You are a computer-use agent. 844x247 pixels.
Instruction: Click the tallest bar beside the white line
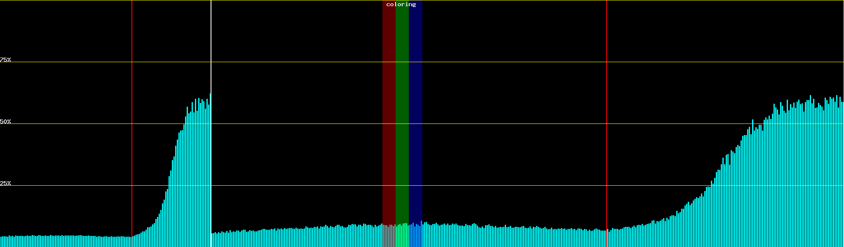click(210, 165)
